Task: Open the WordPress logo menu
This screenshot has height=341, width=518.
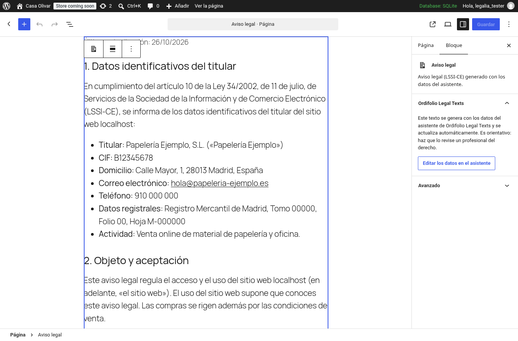Action: 6,6
